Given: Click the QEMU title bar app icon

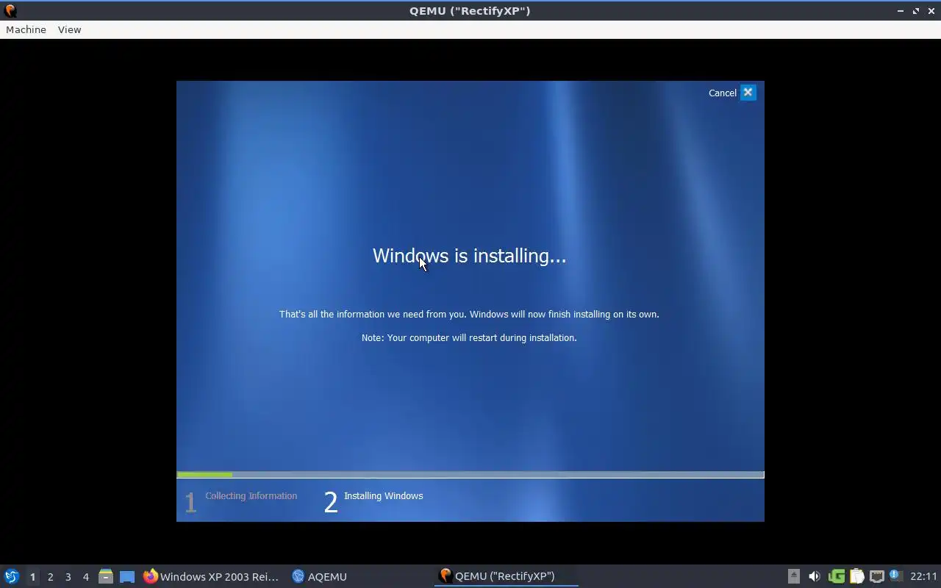Looking at the screenshot, I should [10, 10].
